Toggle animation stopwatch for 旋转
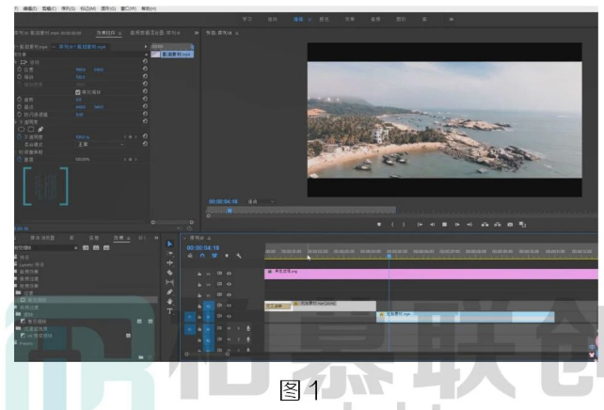604x410 pixels. 20,100
